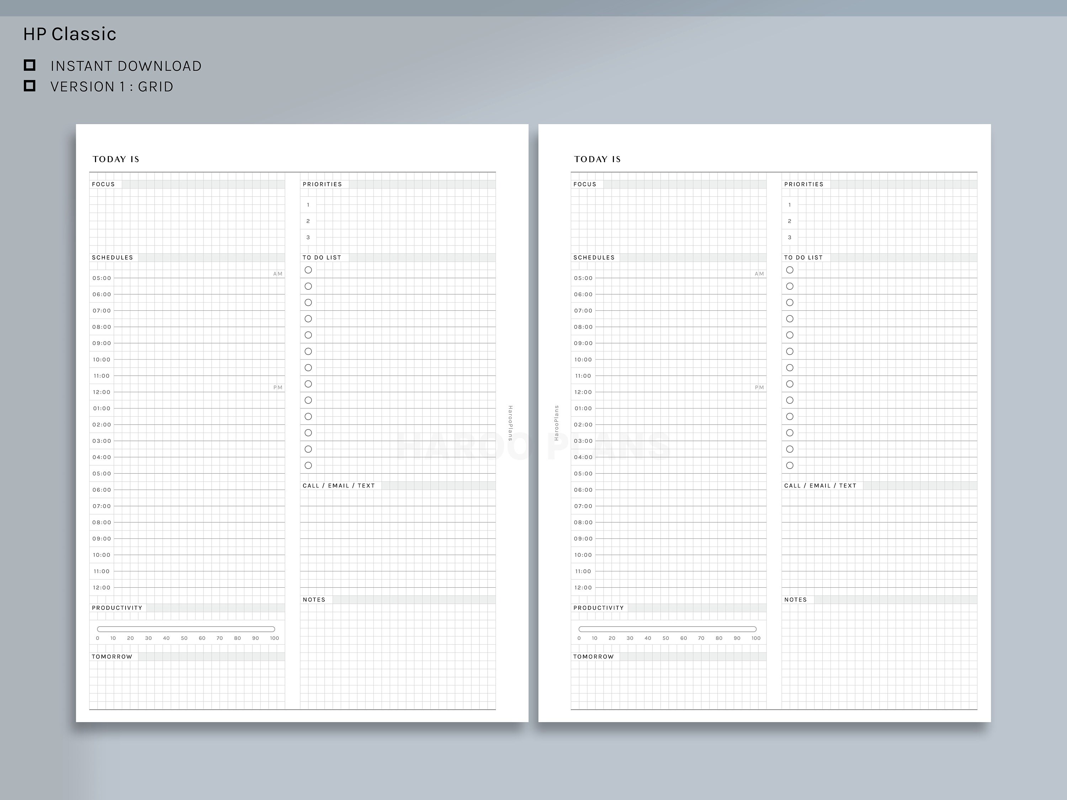This screenshot has height=800, width=1067.
Task: Tick first to-do circle on right page
Action: (790, 270)
